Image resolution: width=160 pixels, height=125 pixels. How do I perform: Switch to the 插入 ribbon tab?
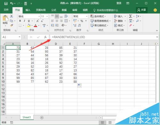click(28, 10)
